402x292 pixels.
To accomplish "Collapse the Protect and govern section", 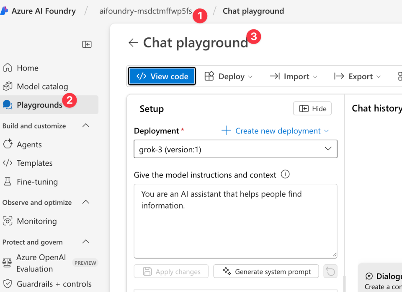I will [x=86, y=242].
